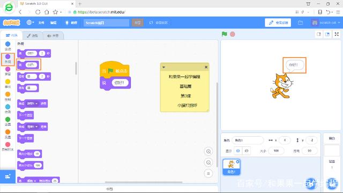Screen dimensions: 343x193
Task: Select the orange 控制 (Control) category
Action: click(x=8, y=96)
